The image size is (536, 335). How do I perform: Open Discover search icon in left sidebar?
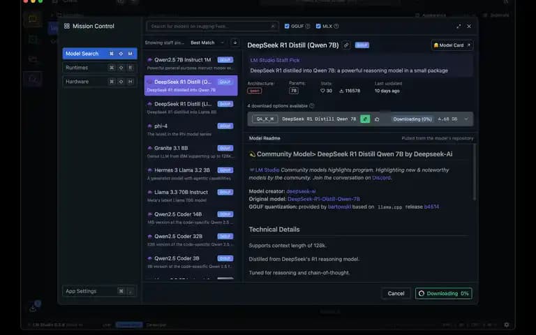pyautogui.click(x=33, y=80)
